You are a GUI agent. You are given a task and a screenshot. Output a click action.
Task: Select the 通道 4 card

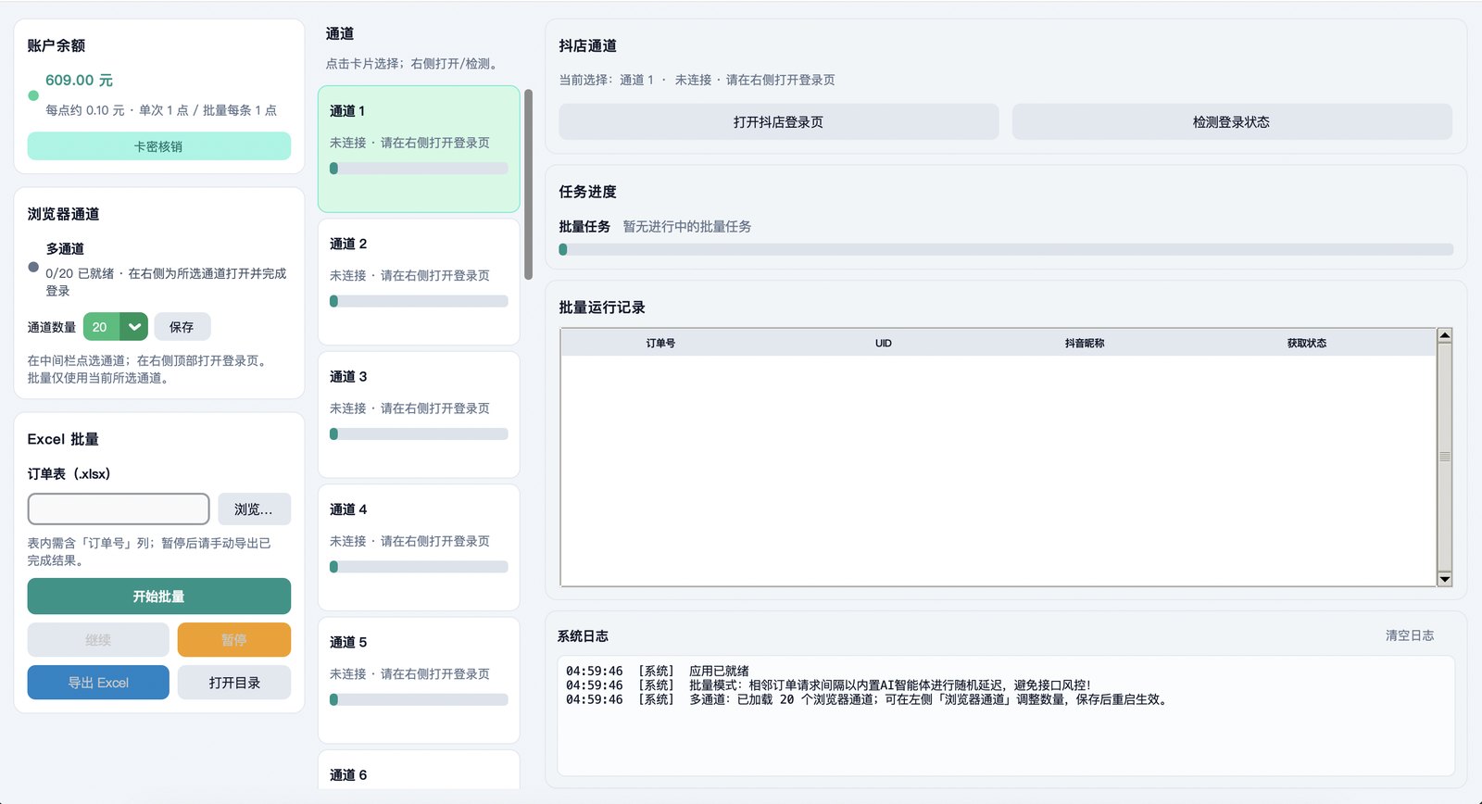tap(419, 547)
